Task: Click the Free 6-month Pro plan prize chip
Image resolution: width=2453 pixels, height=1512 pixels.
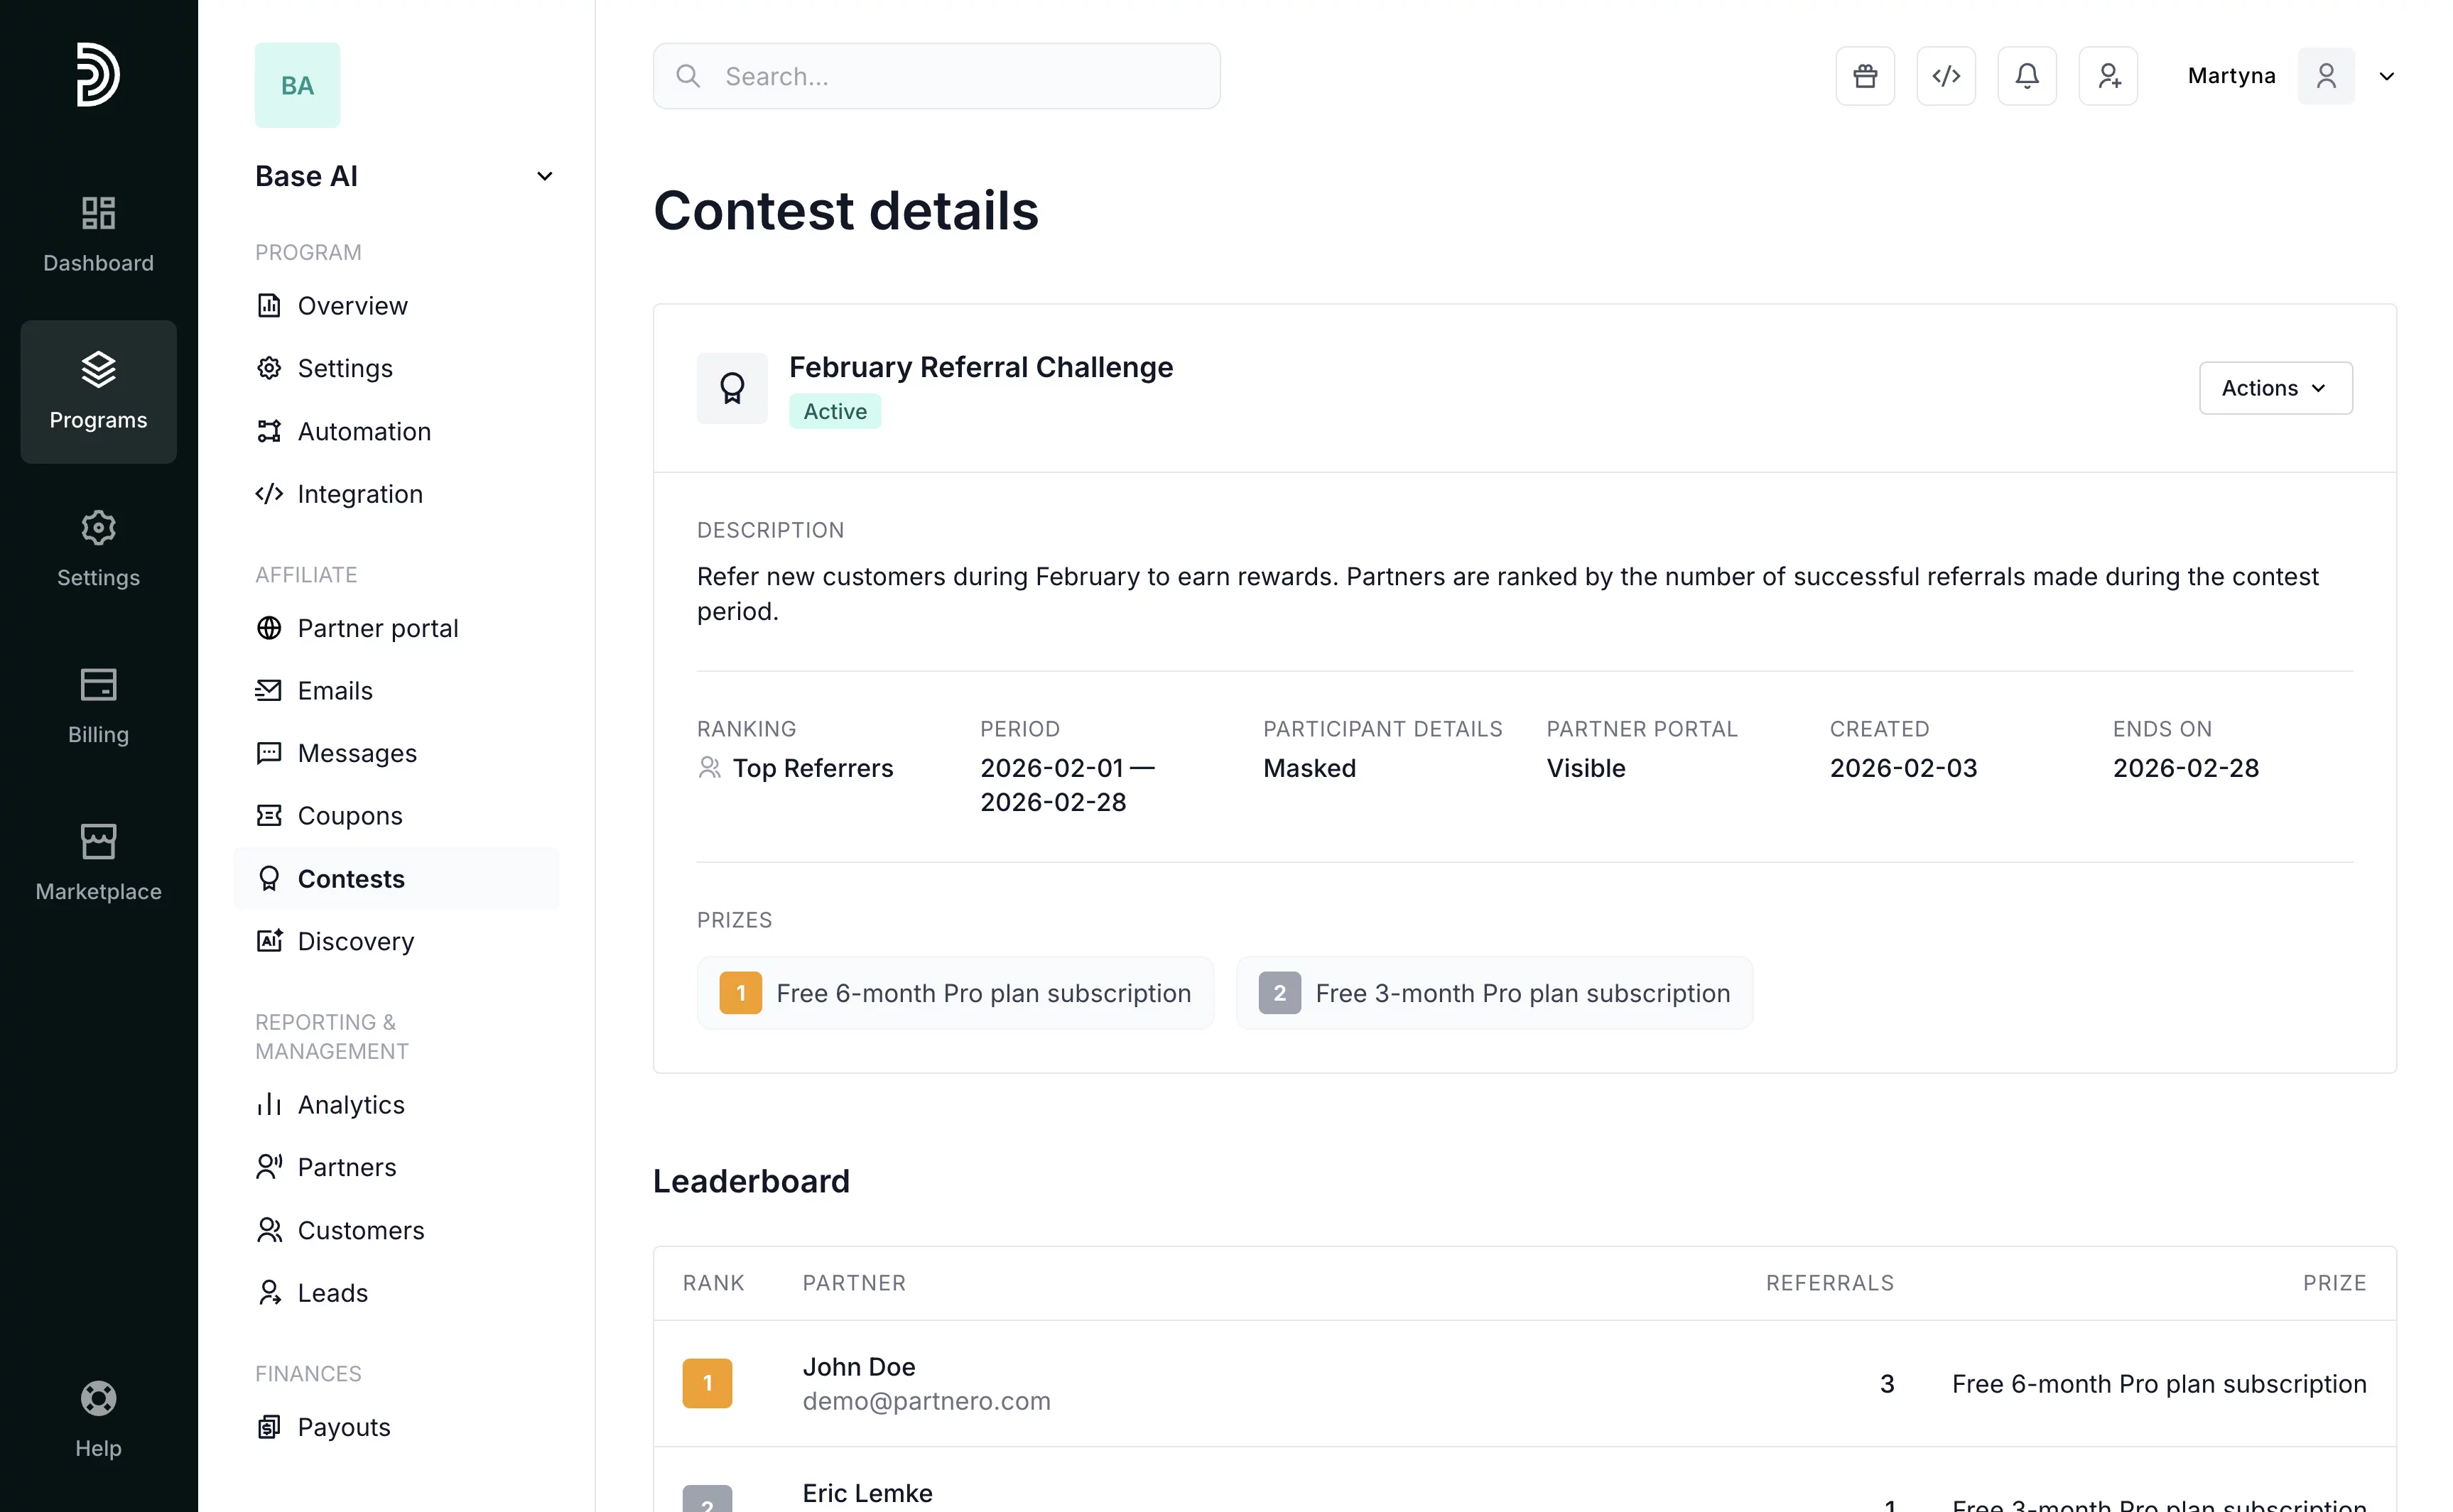Action: pos(955,993)
